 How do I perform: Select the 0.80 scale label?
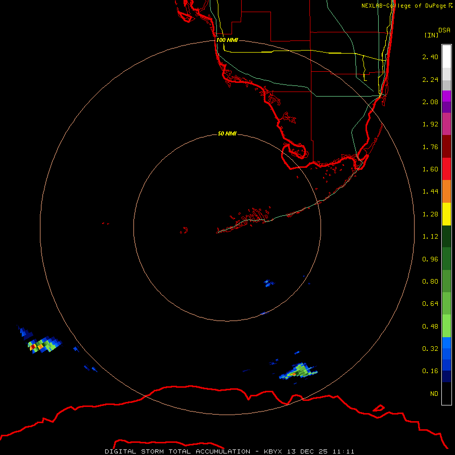tap(430, 282)
